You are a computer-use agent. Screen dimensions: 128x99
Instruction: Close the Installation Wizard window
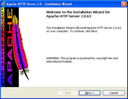[x=124, y=4]
